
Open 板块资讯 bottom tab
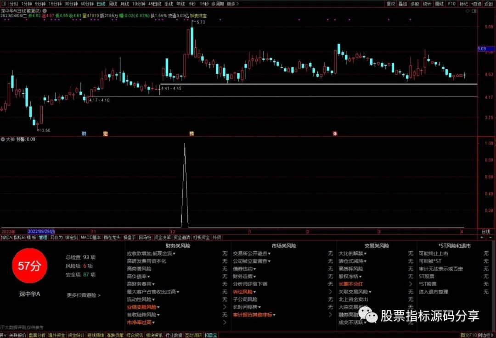pos(154,335)
